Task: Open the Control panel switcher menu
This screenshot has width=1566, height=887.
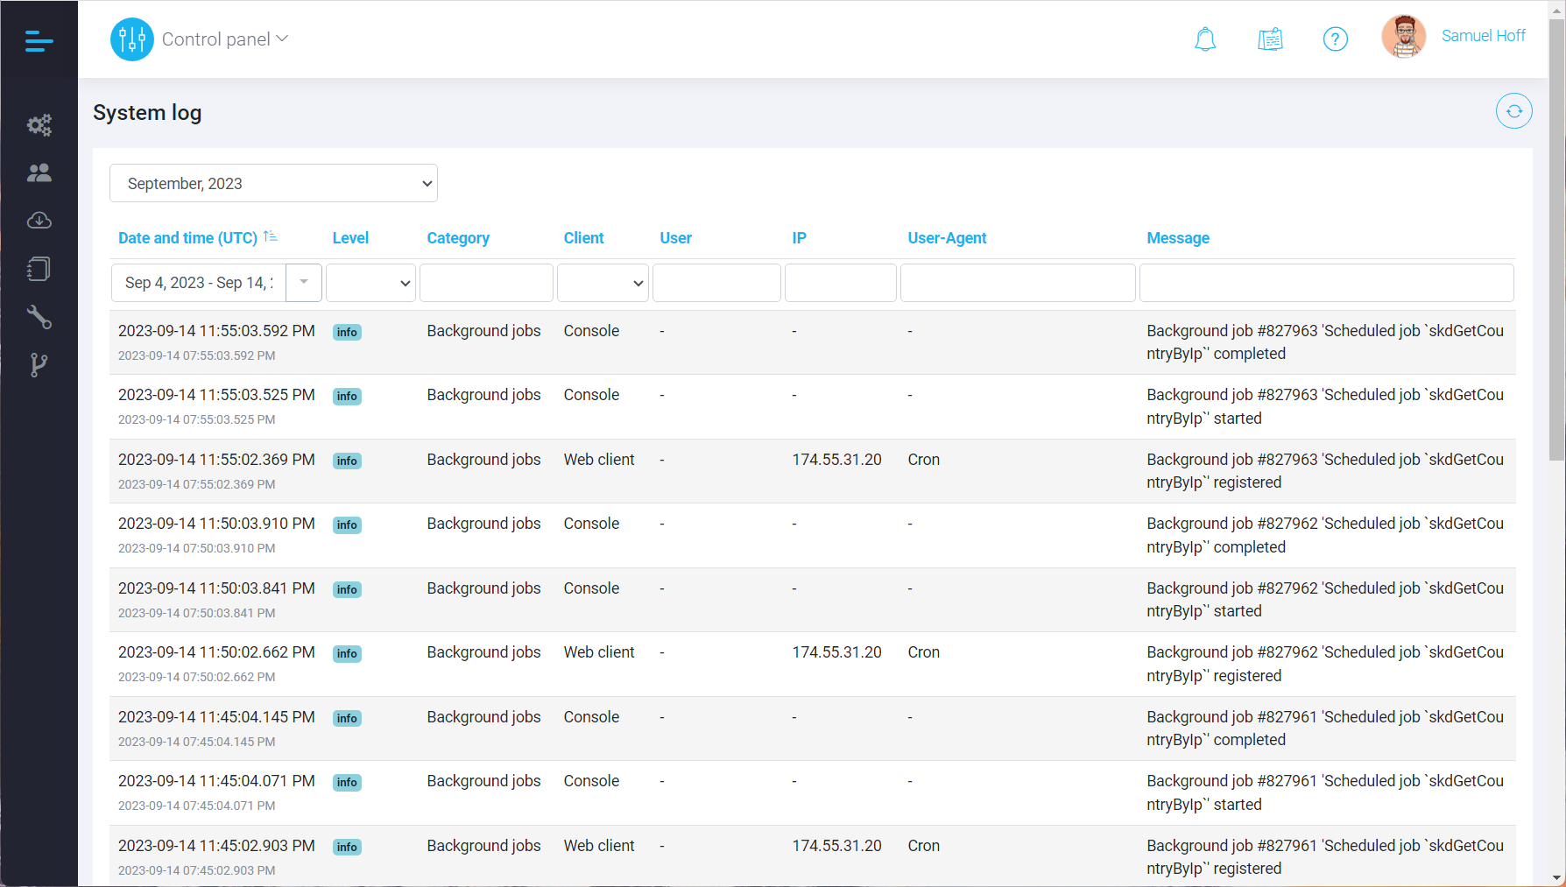Action: [x=225, y=39]
